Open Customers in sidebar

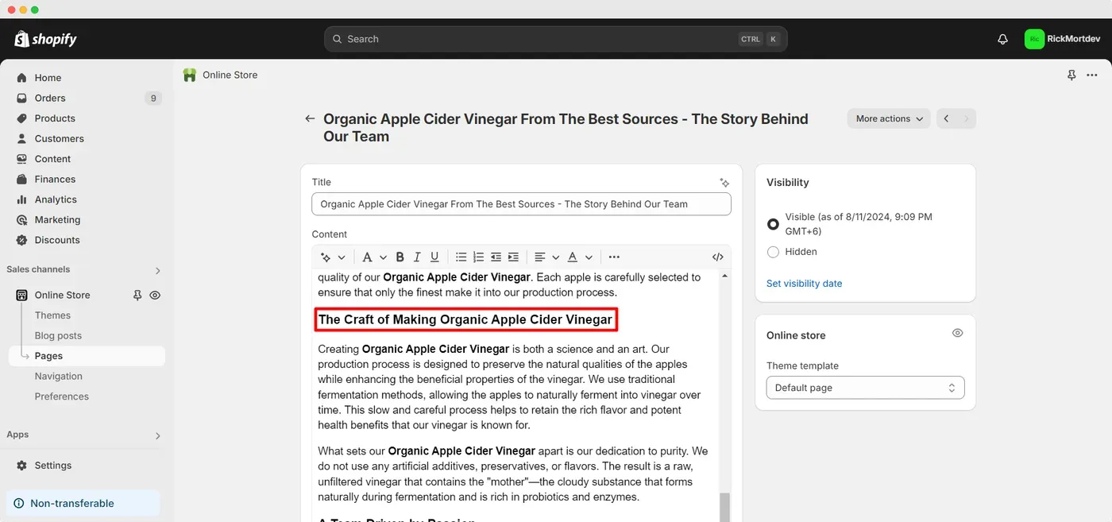pos(59,138)
